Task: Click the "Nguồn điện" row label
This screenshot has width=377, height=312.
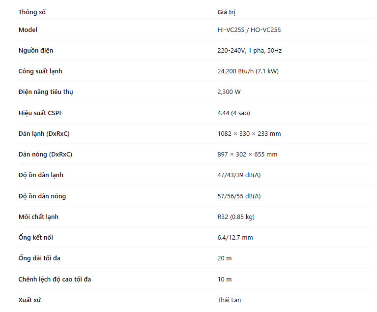Action: [36, 51]
